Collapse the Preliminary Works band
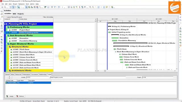The image size is (182, 102). click(7, 27)
